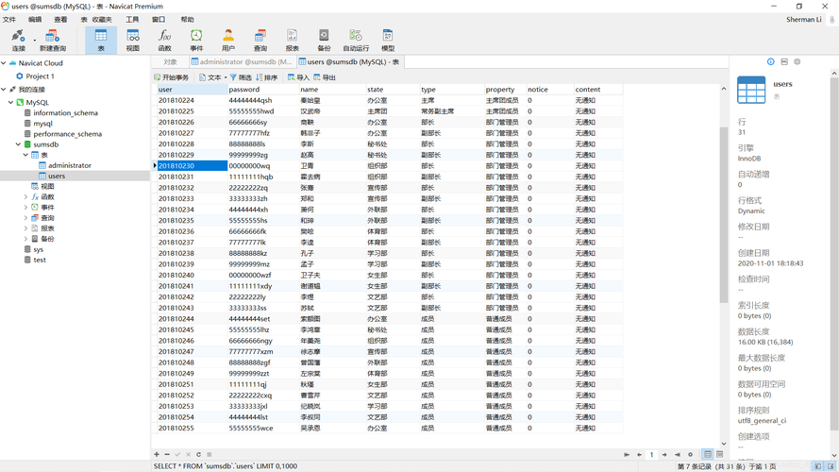Open the 连接 (Connection) toolbar icon
The height and width of the screenshot is (472, 839).
pyautogui.click(x=18, y=41)
